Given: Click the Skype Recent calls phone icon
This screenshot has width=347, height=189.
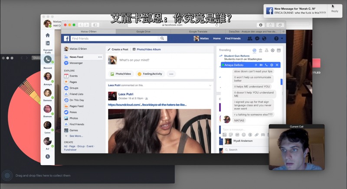Looking at the screenshot, I should coord(48,60).
